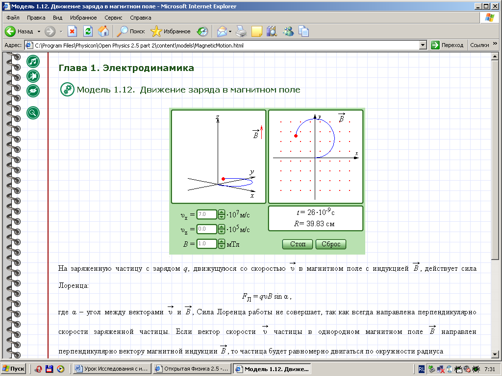
Task: Click the language indicator in system tray
Action: pyautogui.click(x=422, y=369)
